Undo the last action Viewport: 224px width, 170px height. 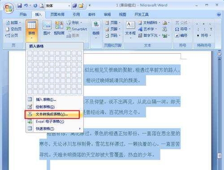coord(26,6)
